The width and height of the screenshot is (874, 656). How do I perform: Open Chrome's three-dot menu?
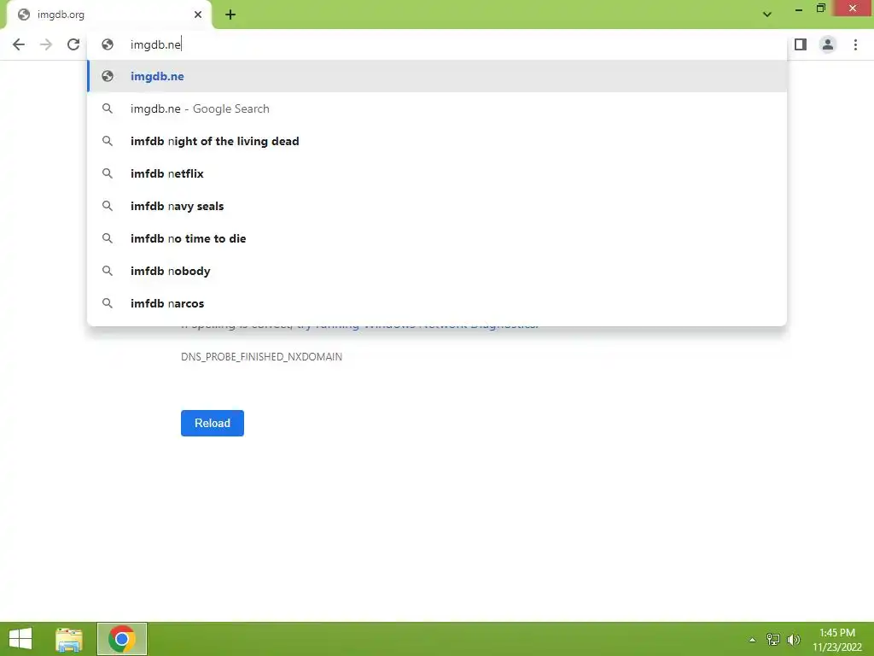point(855,44)
